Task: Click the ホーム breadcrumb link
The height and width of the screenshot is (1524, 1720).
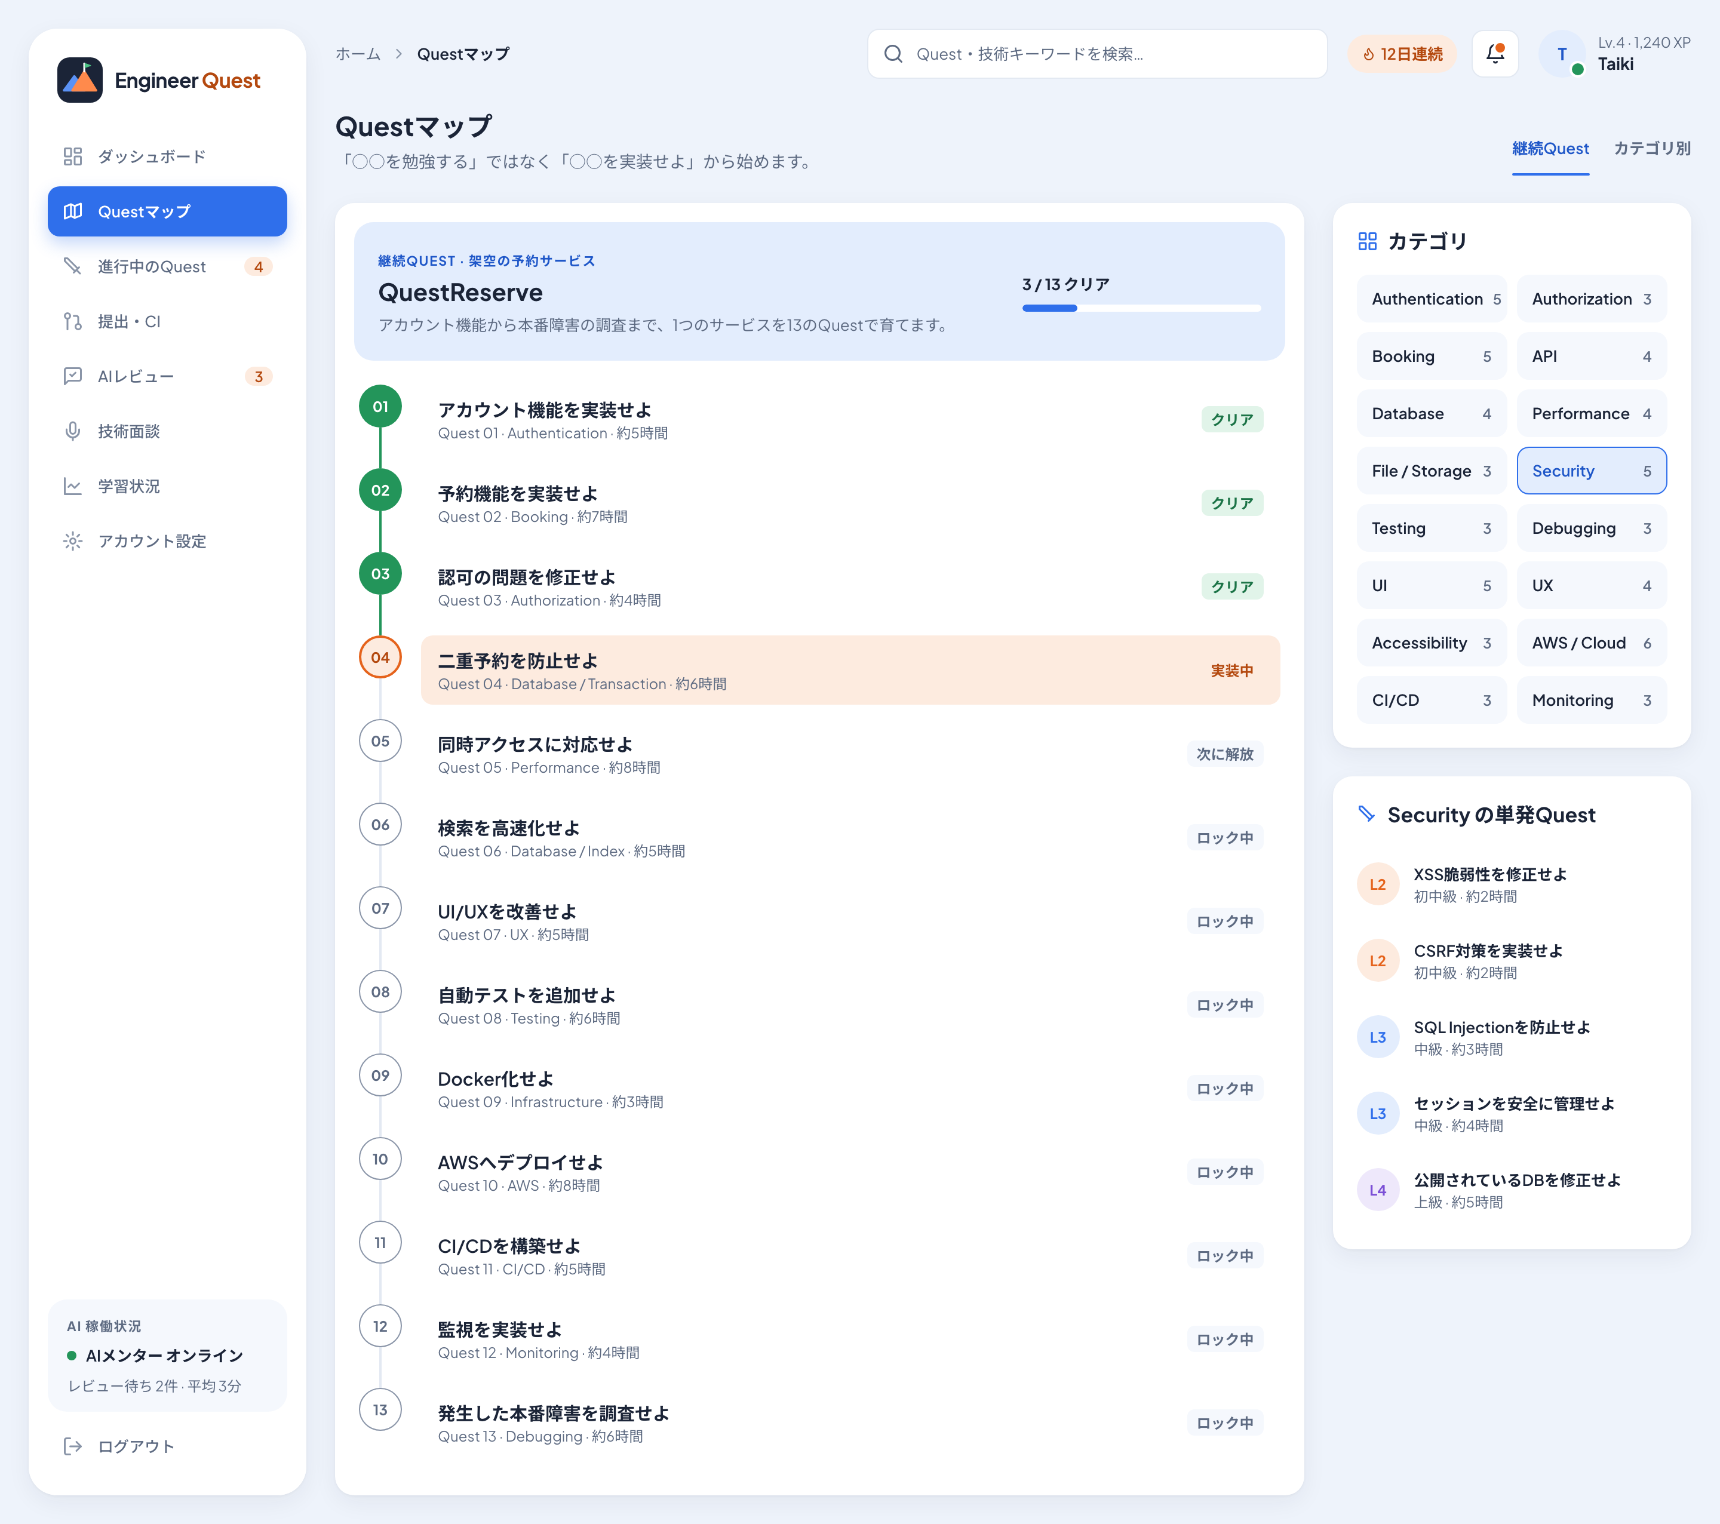Action: [x=358, y=54]
